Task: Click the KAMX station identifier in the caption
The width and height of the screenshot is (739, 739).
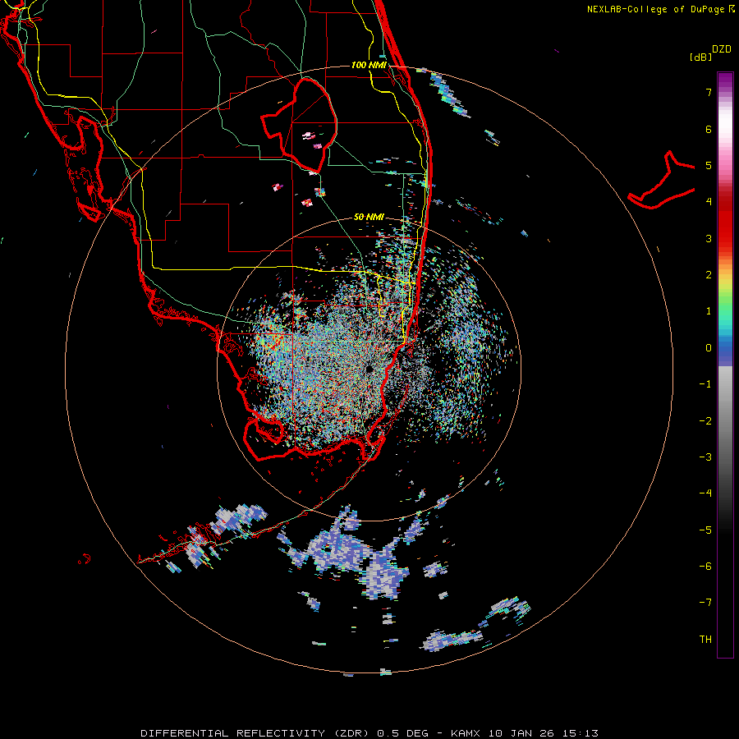Action: pos(466,733)
